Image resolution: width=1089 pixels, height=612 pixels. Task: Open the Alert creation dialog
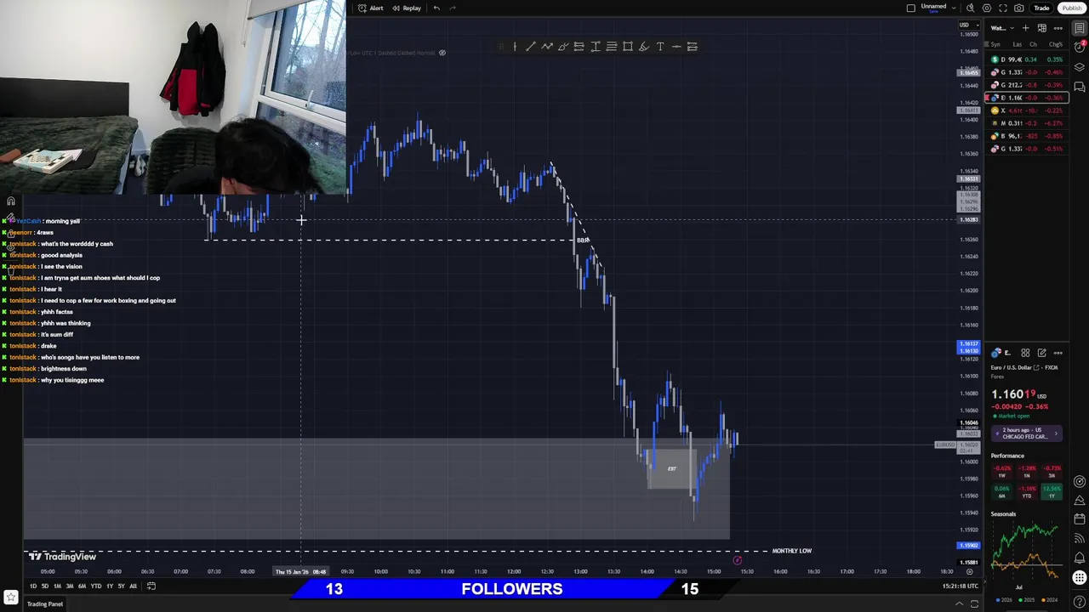click(370, 8)
